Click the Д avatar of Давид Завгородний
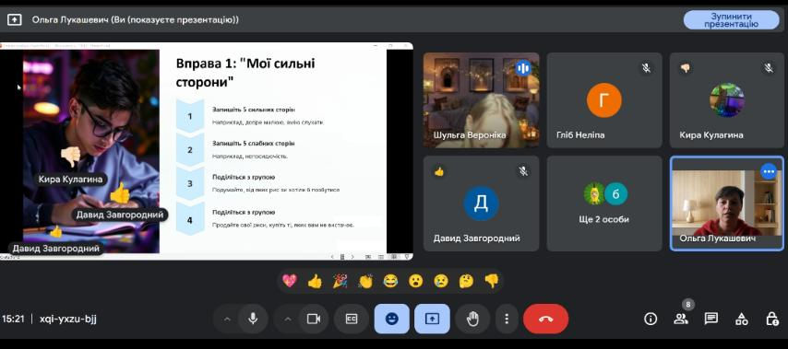This screenshot has width=788, height=349. pos(481,204)
